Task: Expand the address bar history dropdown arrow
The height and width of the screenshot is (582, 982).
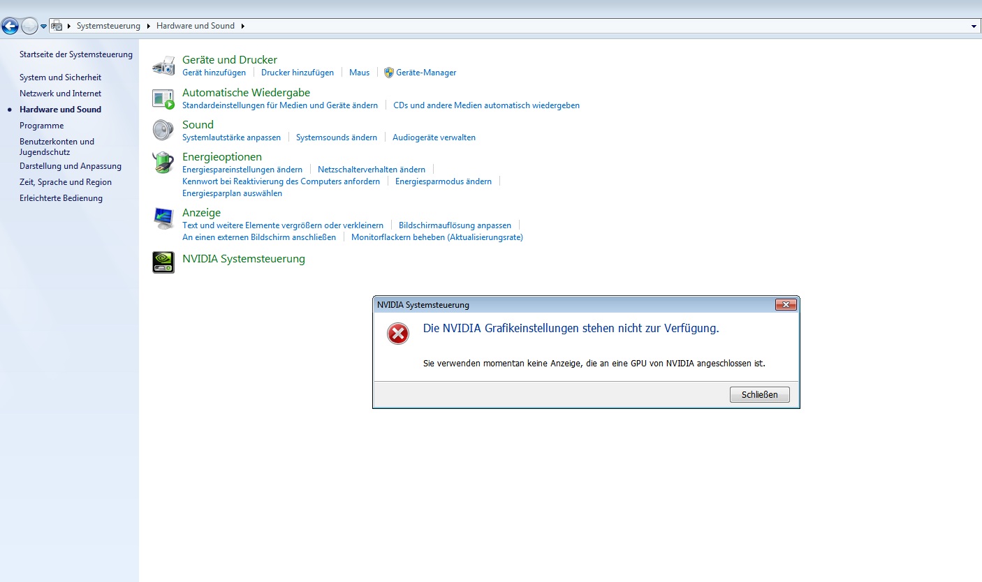Action: (x=974, y=26)
